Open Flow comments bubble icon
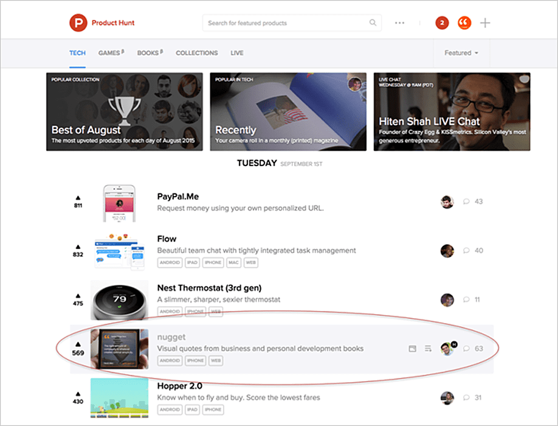Viewport: 558px width, 426px height. pyautogui.click(x=466, y=250)
